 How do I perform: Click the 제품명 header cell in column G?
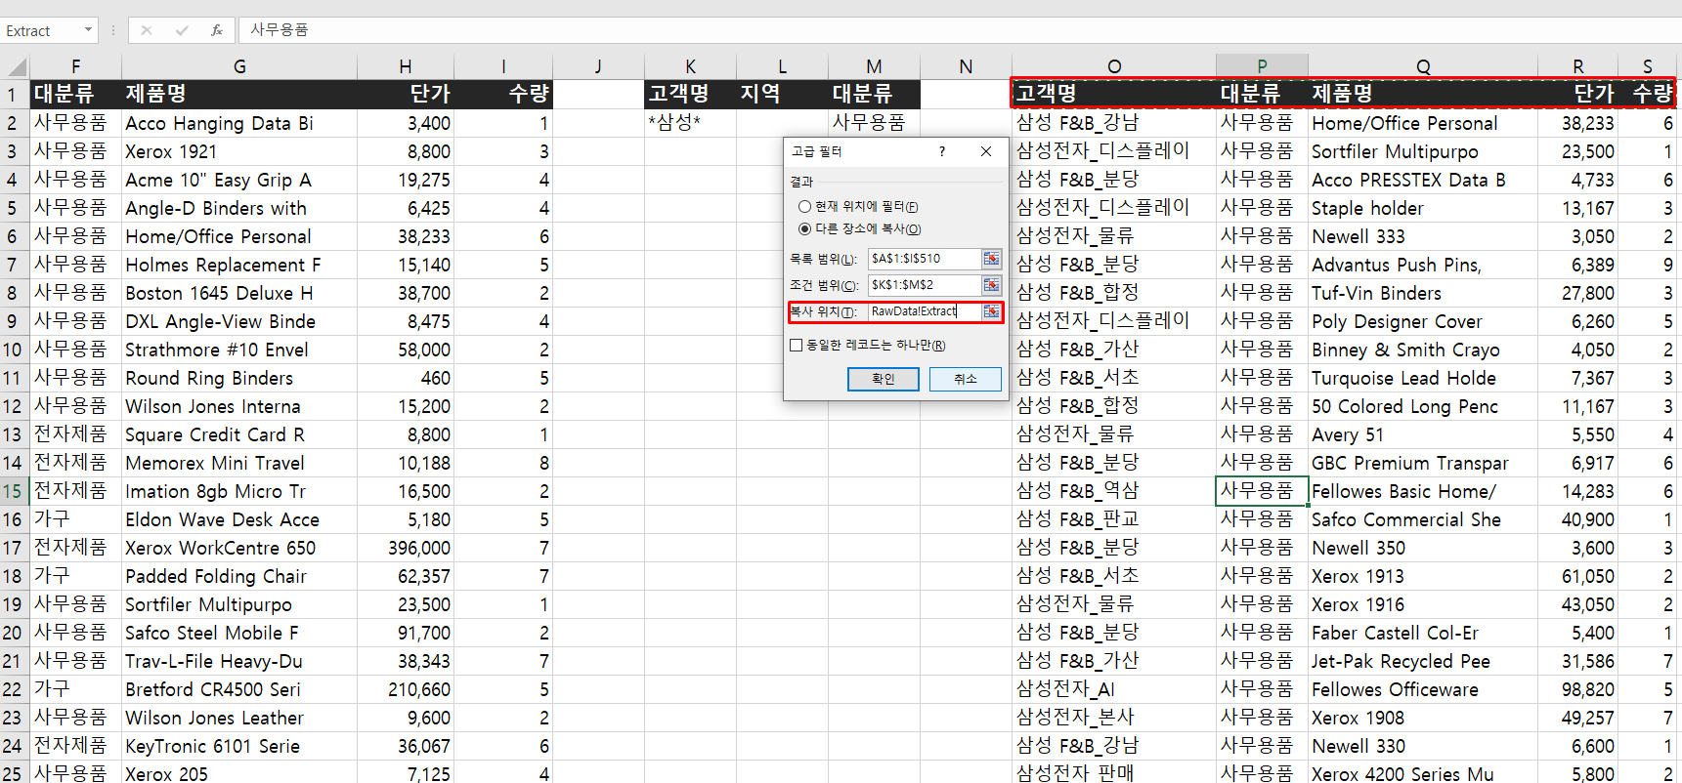[239, 95]
